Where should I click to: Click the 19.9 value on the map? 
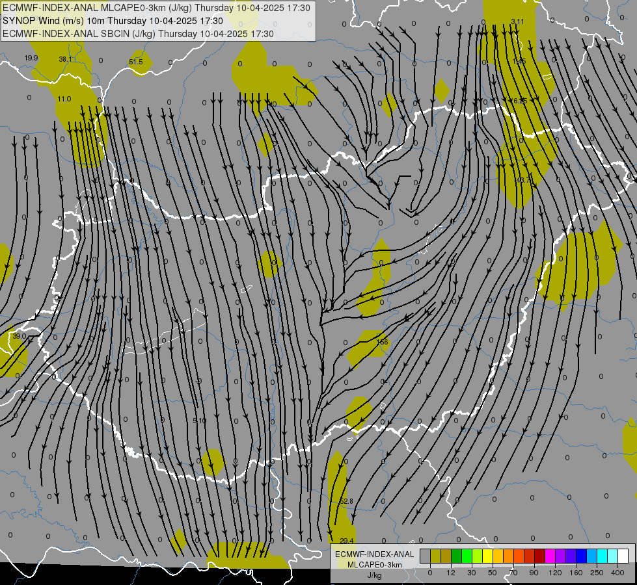tap(31, 58)
